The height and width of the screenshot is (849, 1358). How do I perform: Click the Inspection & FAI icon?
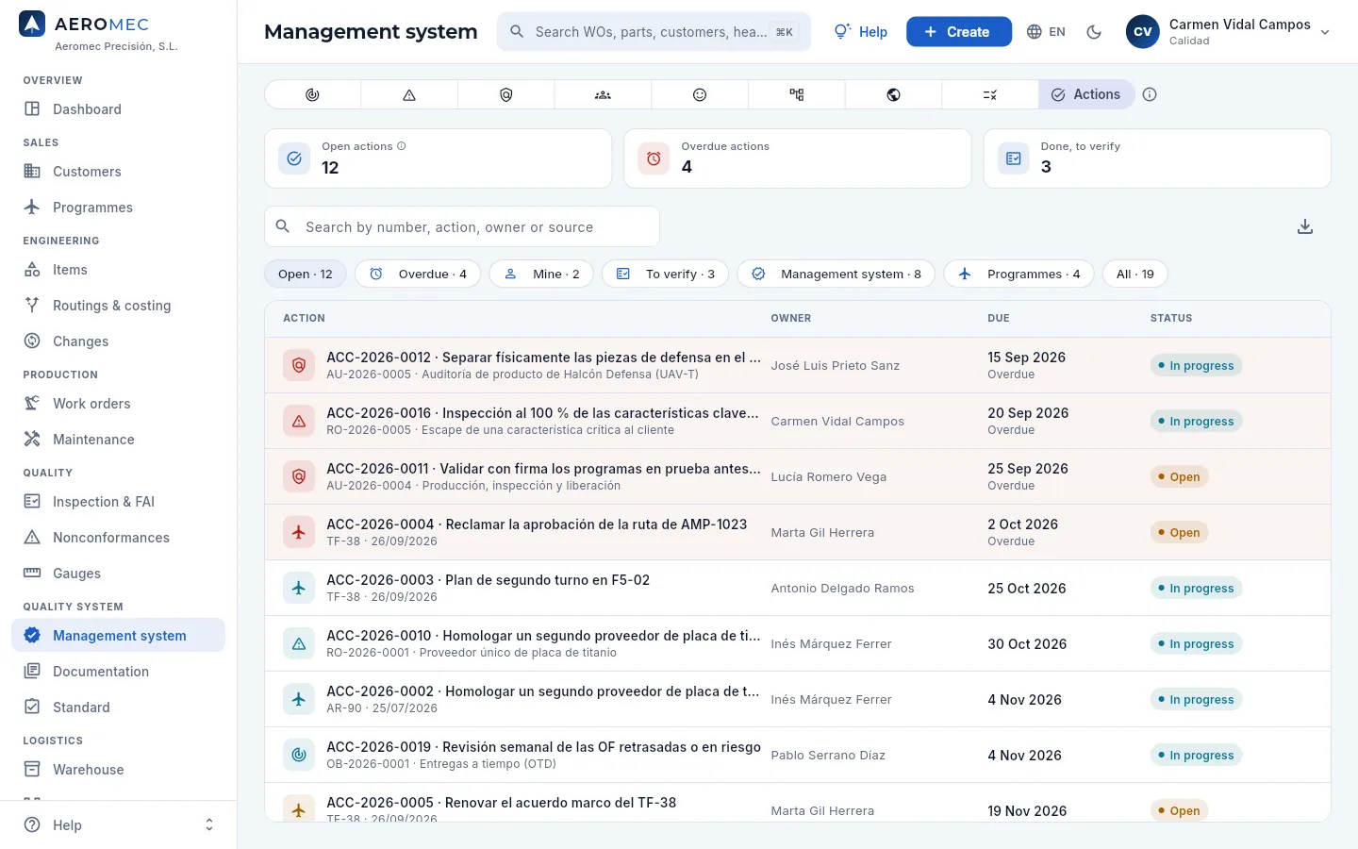[32, 502]
